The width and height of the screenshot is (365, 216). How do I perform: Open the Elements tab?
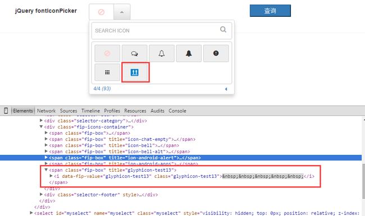point(23,111)
